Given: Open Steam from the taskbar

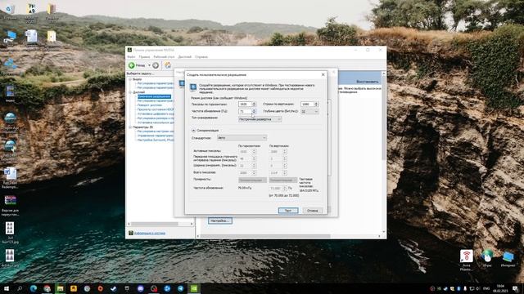Looking at the screenshot, I should coord(114,288).
